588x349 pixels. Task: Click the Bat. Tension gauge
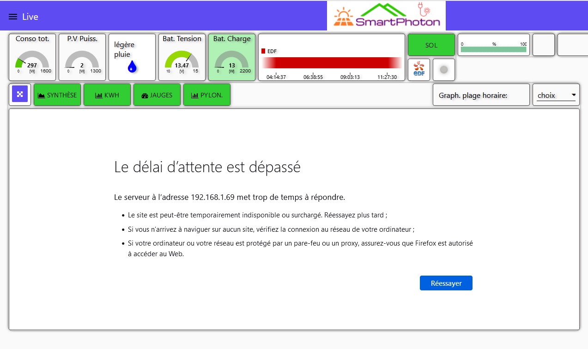point(182,57)
